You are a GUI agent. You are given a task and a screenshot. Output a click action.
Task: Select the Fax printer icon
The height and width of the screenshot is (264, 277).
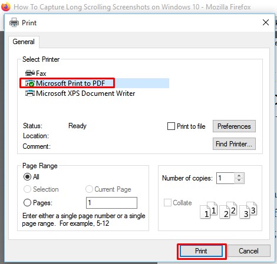pos(30,73)
